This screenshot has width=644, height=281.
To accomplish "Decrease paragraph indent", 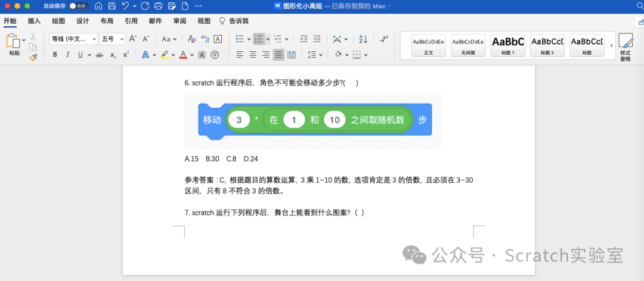I will [x=304, y=39].
